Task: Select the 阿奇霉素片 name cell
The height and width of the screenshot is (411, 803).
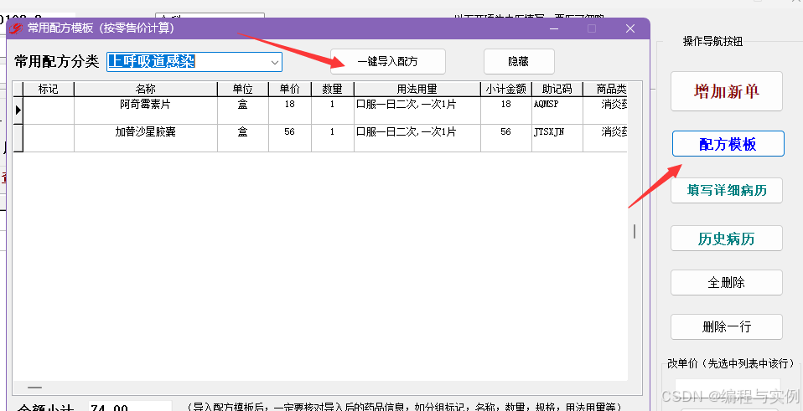Action: pos(146,110)
